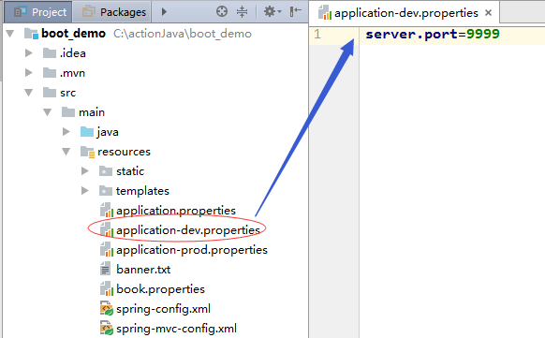545x338 pixels.
Task: Click the src folder label
Action: (x=67, y=93)
